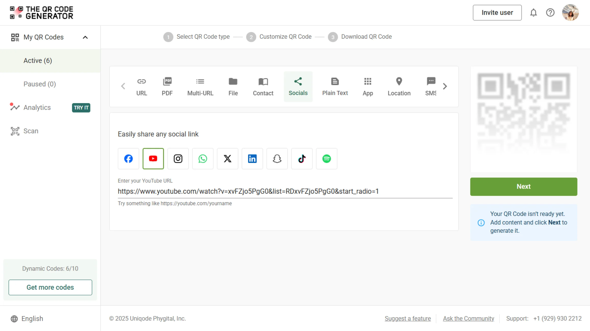This screenshot has width=590, height=331.
Task: Choose the LinkedIn social icon
Action: [x=252, y=159]
